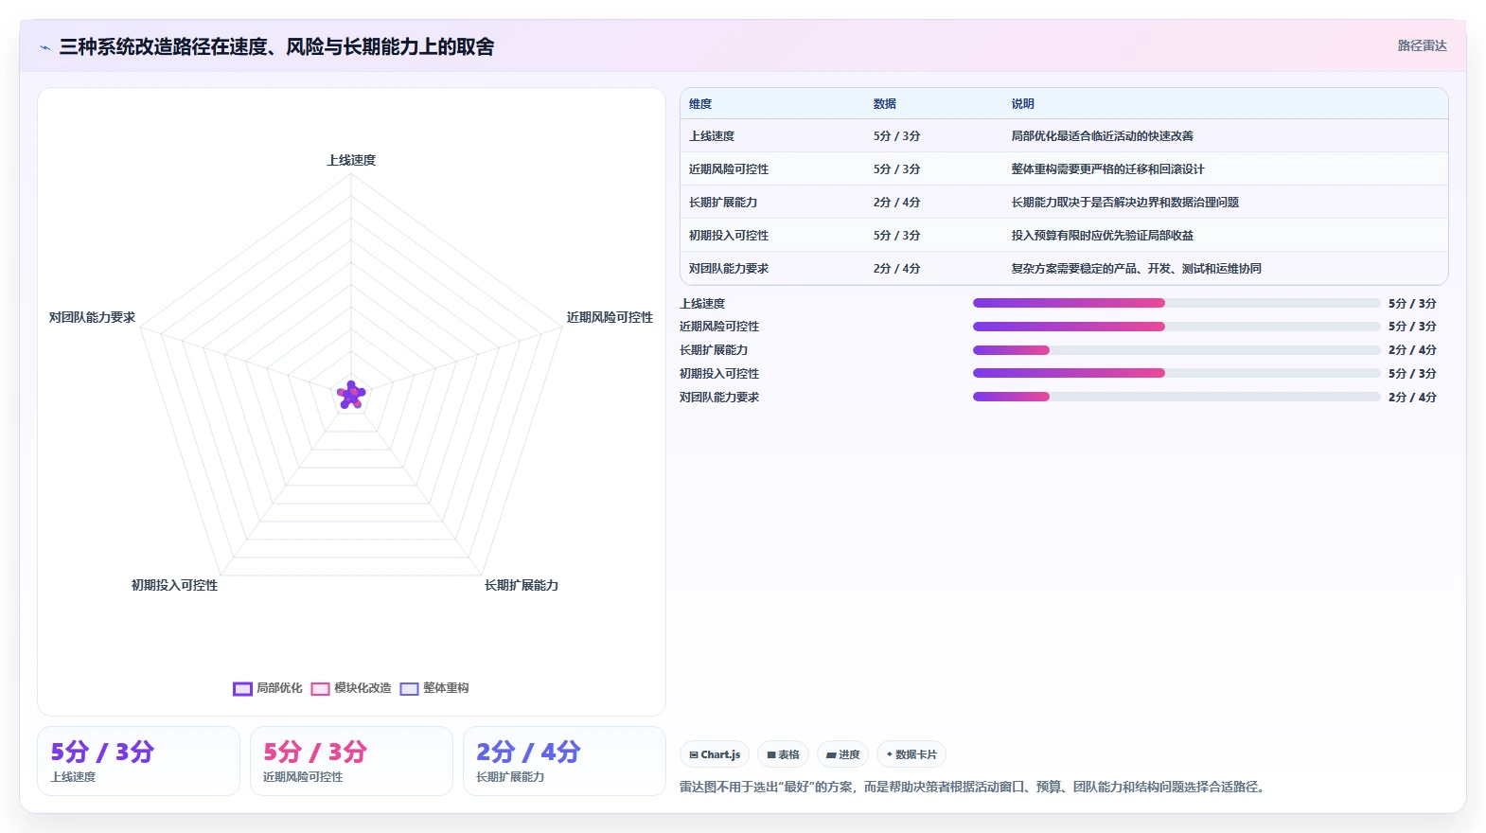Click the radar chart 初期投入可控性 axis label
This screenshot has height=833, width=1486.
pyautogui.click(x=174, y=585)
